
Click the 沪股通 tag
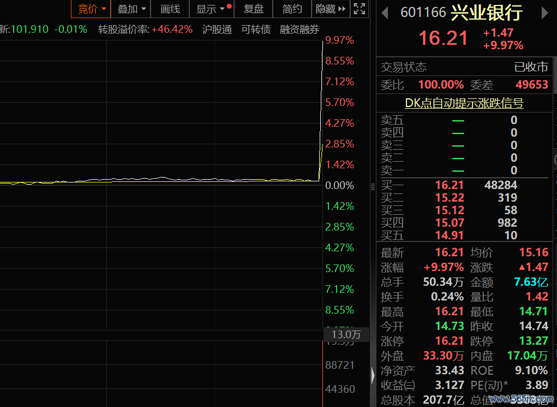point(217,29)
